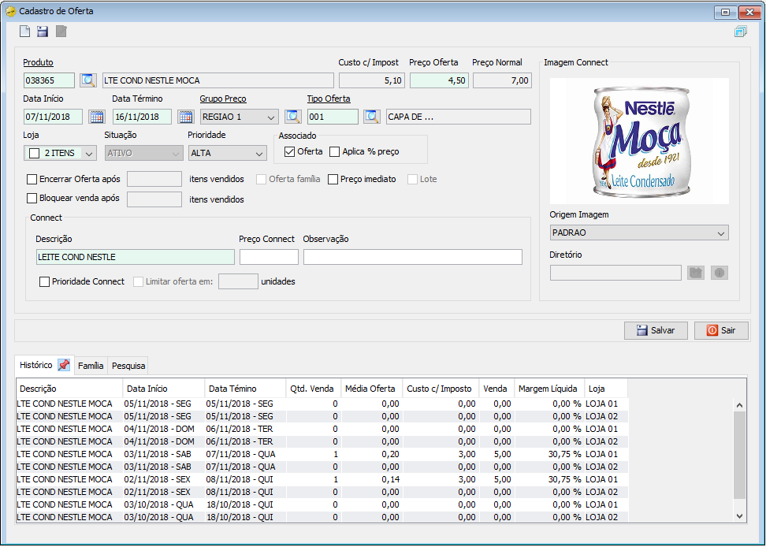
Task: Click the Observação field
Action: point(413,257)
